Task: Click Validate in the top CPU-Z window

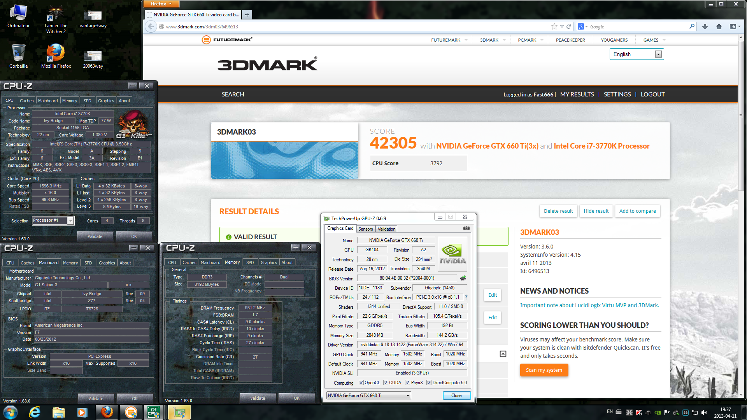Action: (95, 236)
